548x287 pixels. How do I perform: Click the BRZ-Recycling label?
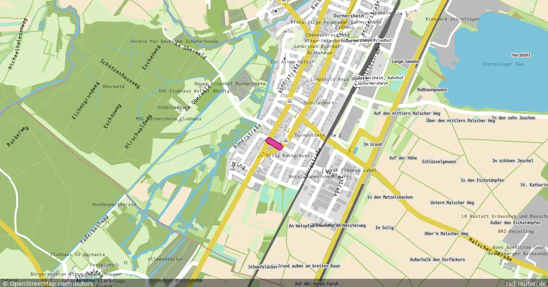(x=515, y=231)
